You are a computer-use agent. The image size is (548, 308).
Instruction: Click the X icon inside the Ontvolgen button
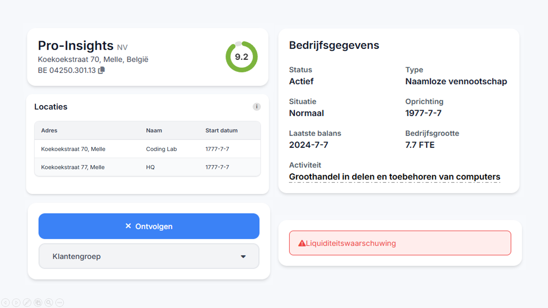(x=128, y=226)
